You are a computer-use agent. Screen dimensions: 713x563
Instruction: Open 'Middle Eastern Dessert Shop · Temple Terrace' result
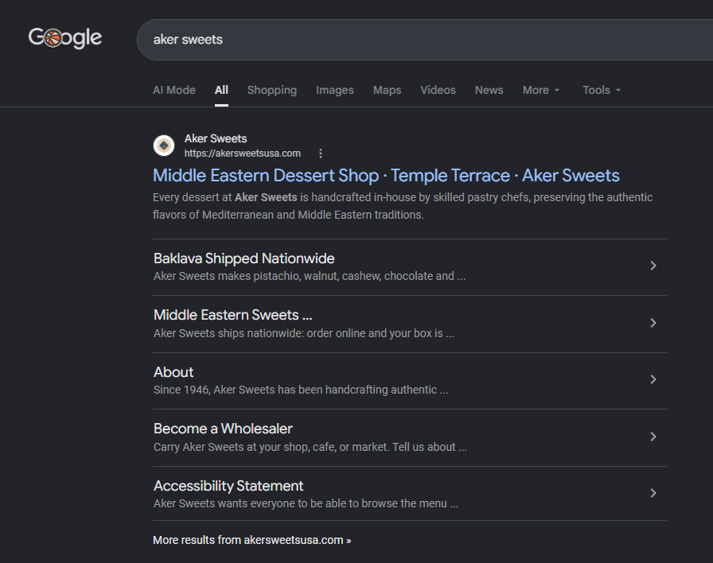tap(386, 176)
